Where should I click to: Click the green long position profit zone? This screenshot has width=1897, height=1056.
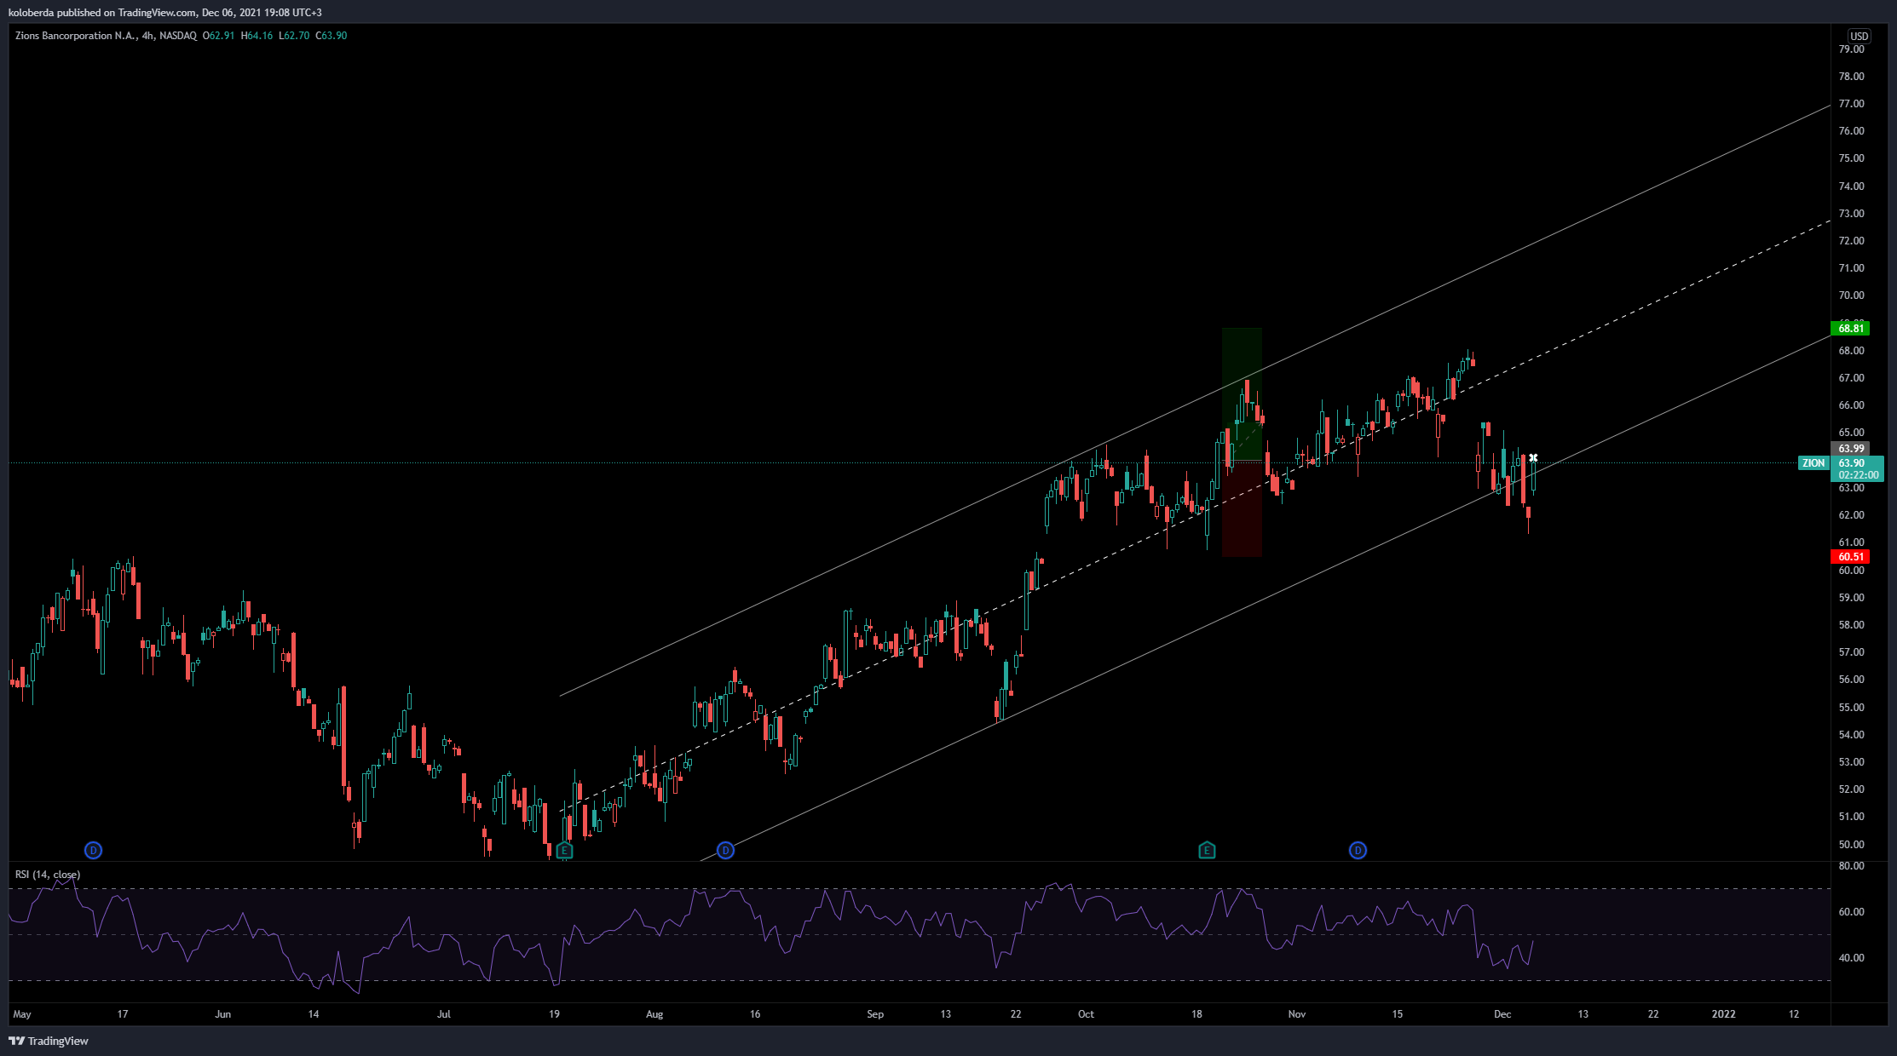pos(1242,393)
